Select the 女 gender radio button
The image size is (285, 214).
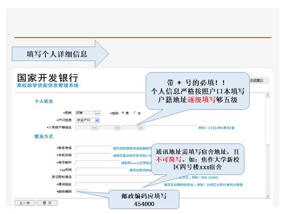135,113
